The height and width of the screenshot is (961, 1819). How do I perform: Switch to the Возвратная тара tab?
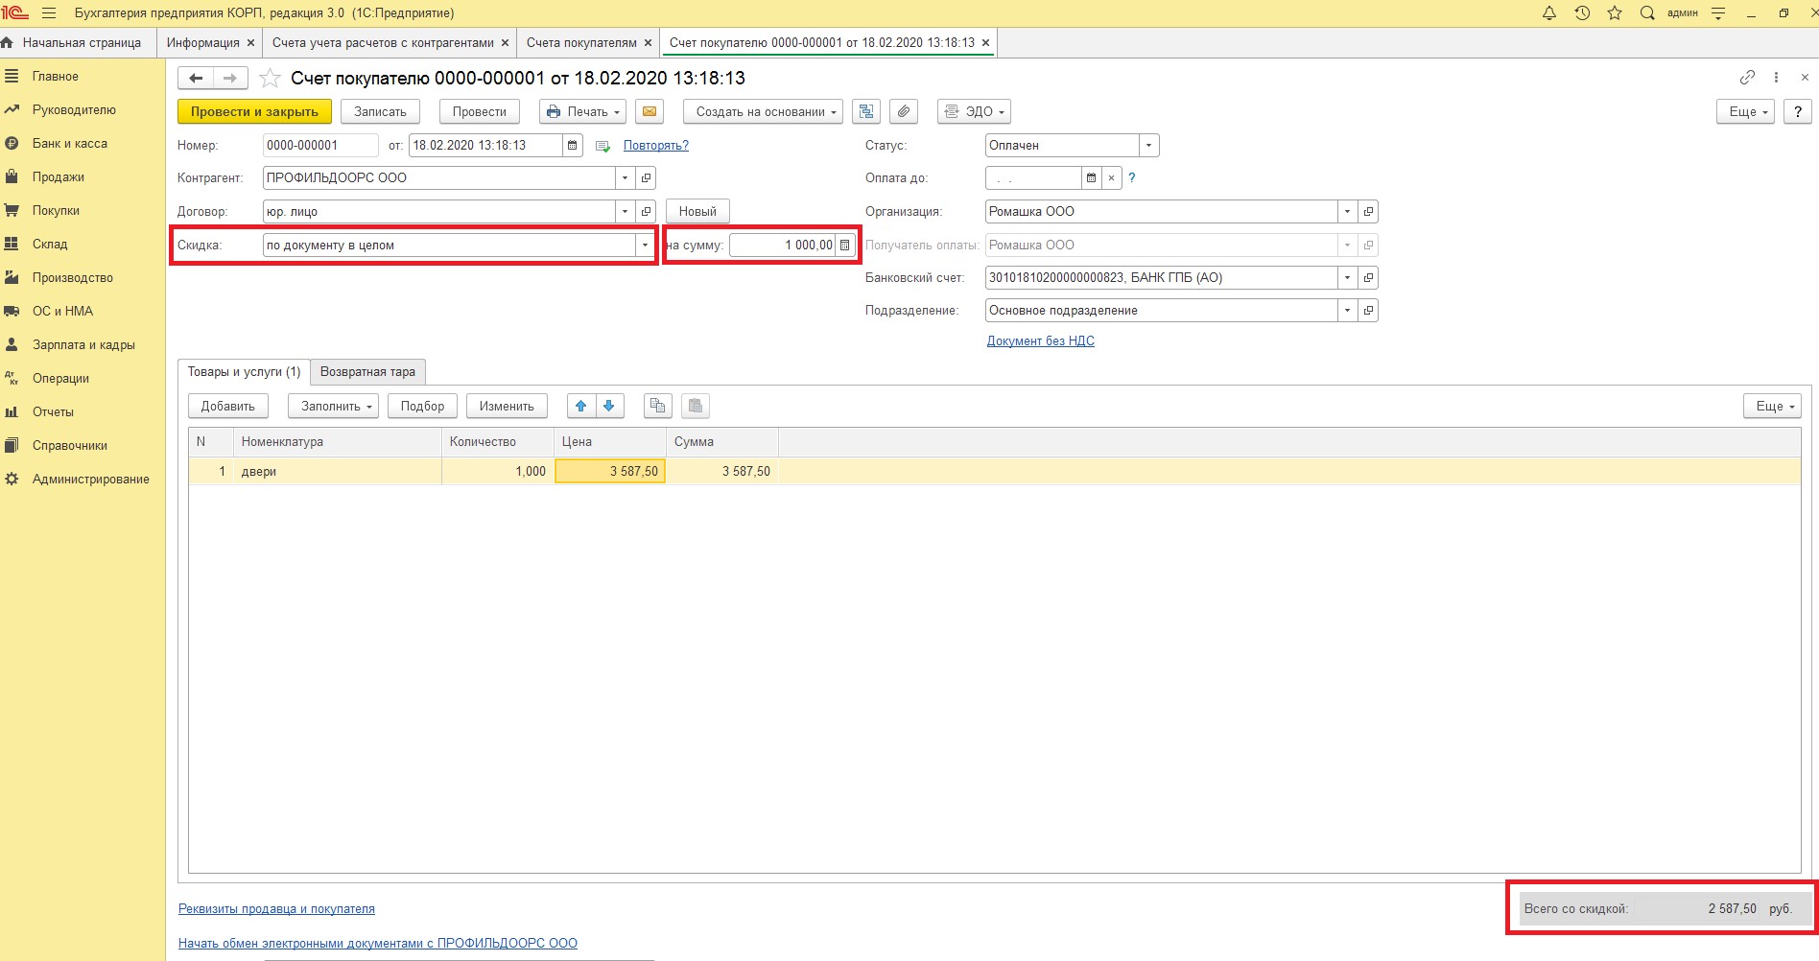[x=367, y=372]
